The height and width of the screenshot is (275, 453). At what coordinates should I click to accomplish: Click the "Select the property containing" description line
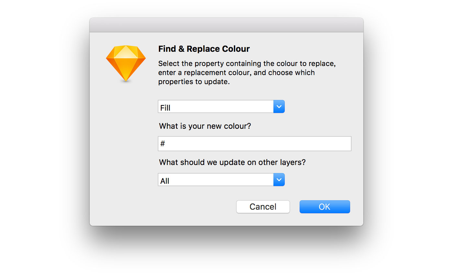coord(247,63)
